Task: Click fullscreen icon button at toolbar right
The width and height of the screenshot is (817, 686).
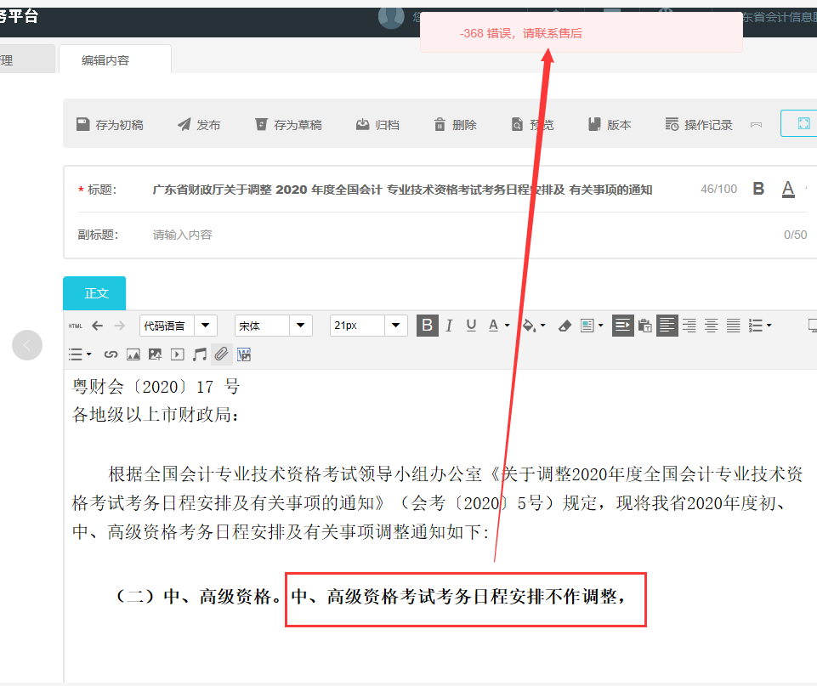Action: [803, 123]
